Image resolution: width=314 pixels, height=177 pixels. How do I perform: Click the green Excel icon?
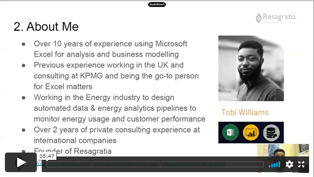[x=231, y=133]
